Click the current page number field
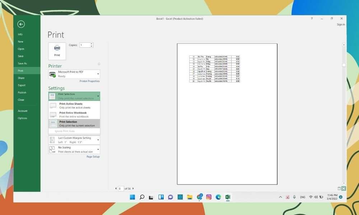 121,188
